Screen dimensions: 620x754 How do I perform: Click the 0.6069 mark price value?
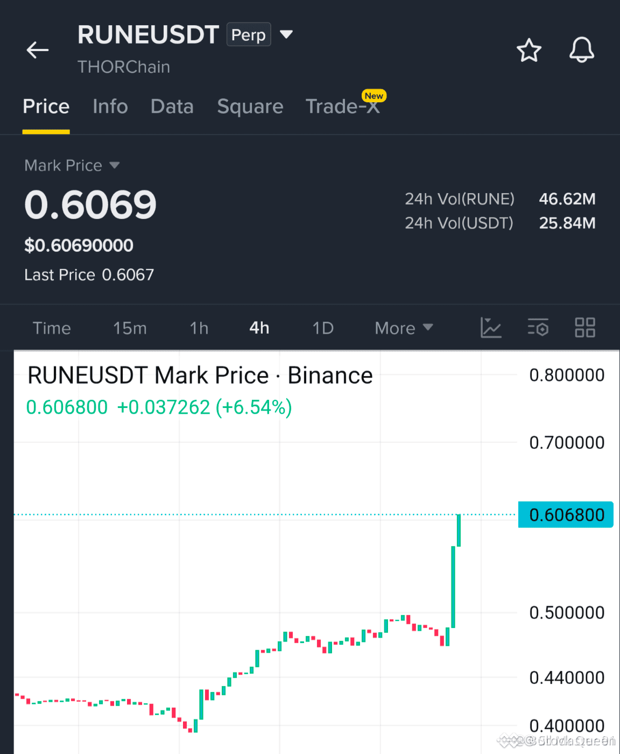tap(90, 205)
